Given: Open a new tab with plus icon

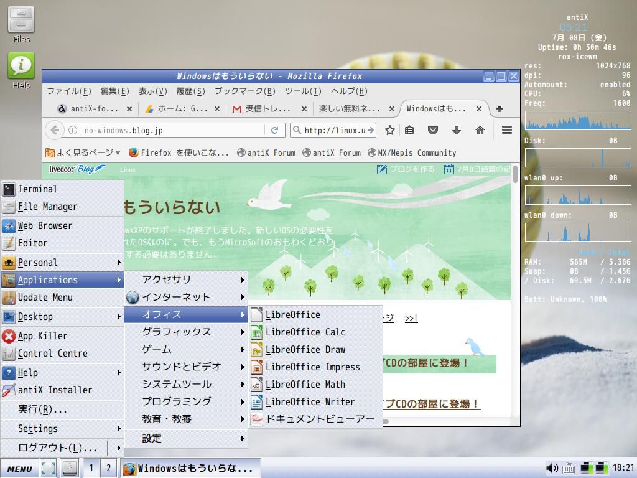Looking at the screenshot, I should [x=500, y=108].
